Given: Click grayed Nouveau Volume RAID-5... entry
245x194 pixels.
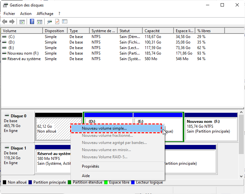Looking at the screenshot, I should pos(118,157).
